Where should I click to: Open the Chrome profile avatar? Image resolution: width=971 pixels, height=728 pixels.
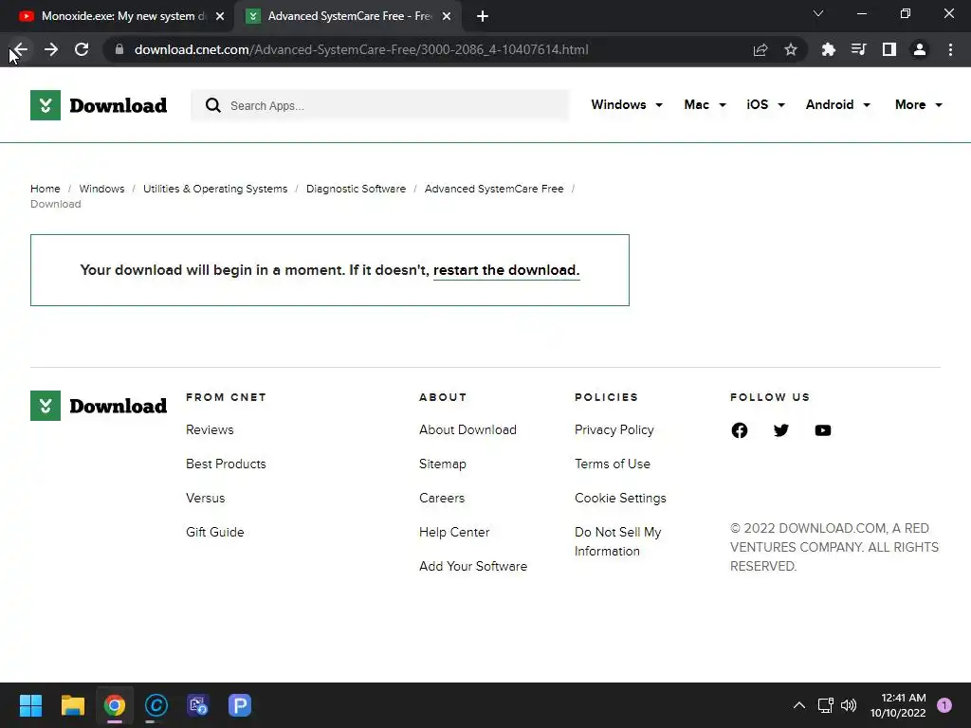[x=920, y=49]
